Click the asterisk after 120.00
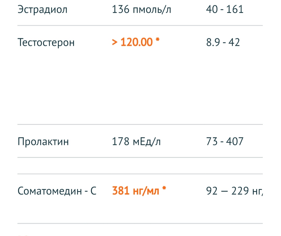The height and width of the screenshot is (236, 281). pyautogui.click(x=157, y=40)
